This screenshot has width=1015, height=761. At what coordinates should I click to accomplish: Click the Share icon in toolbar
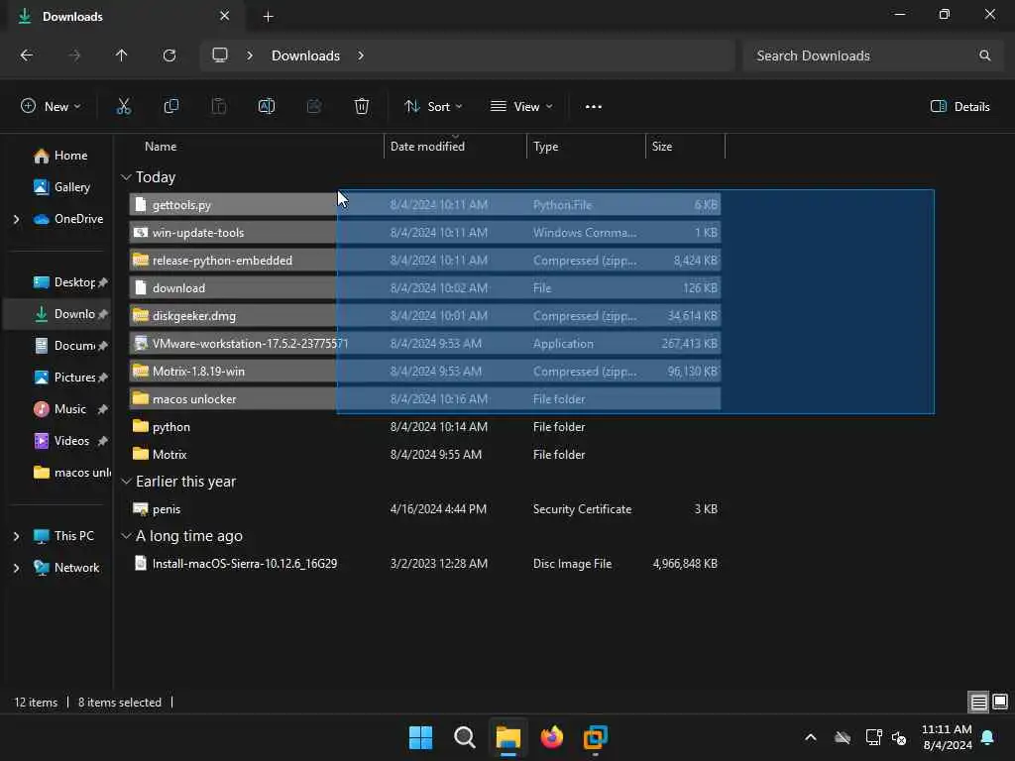314,107
